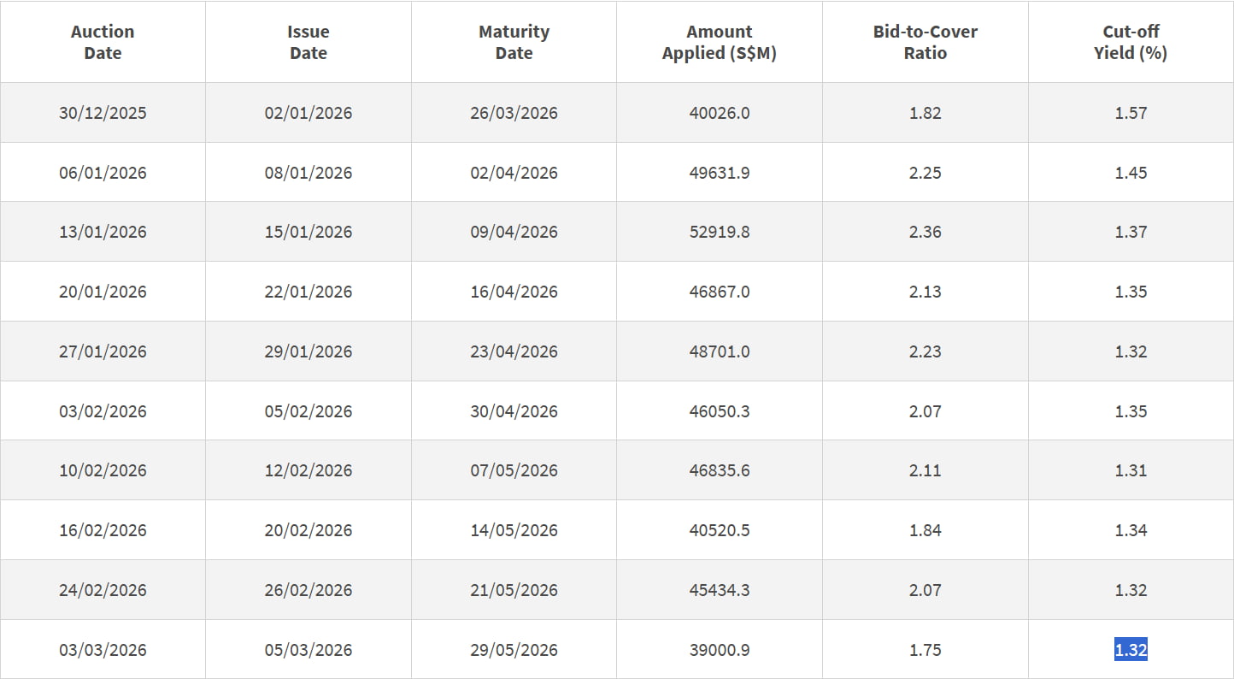1234x679 pixels.
Task: Click the Cut-off Yield (%) column header
Action: pyautogui.click(x=1130, y=41)
